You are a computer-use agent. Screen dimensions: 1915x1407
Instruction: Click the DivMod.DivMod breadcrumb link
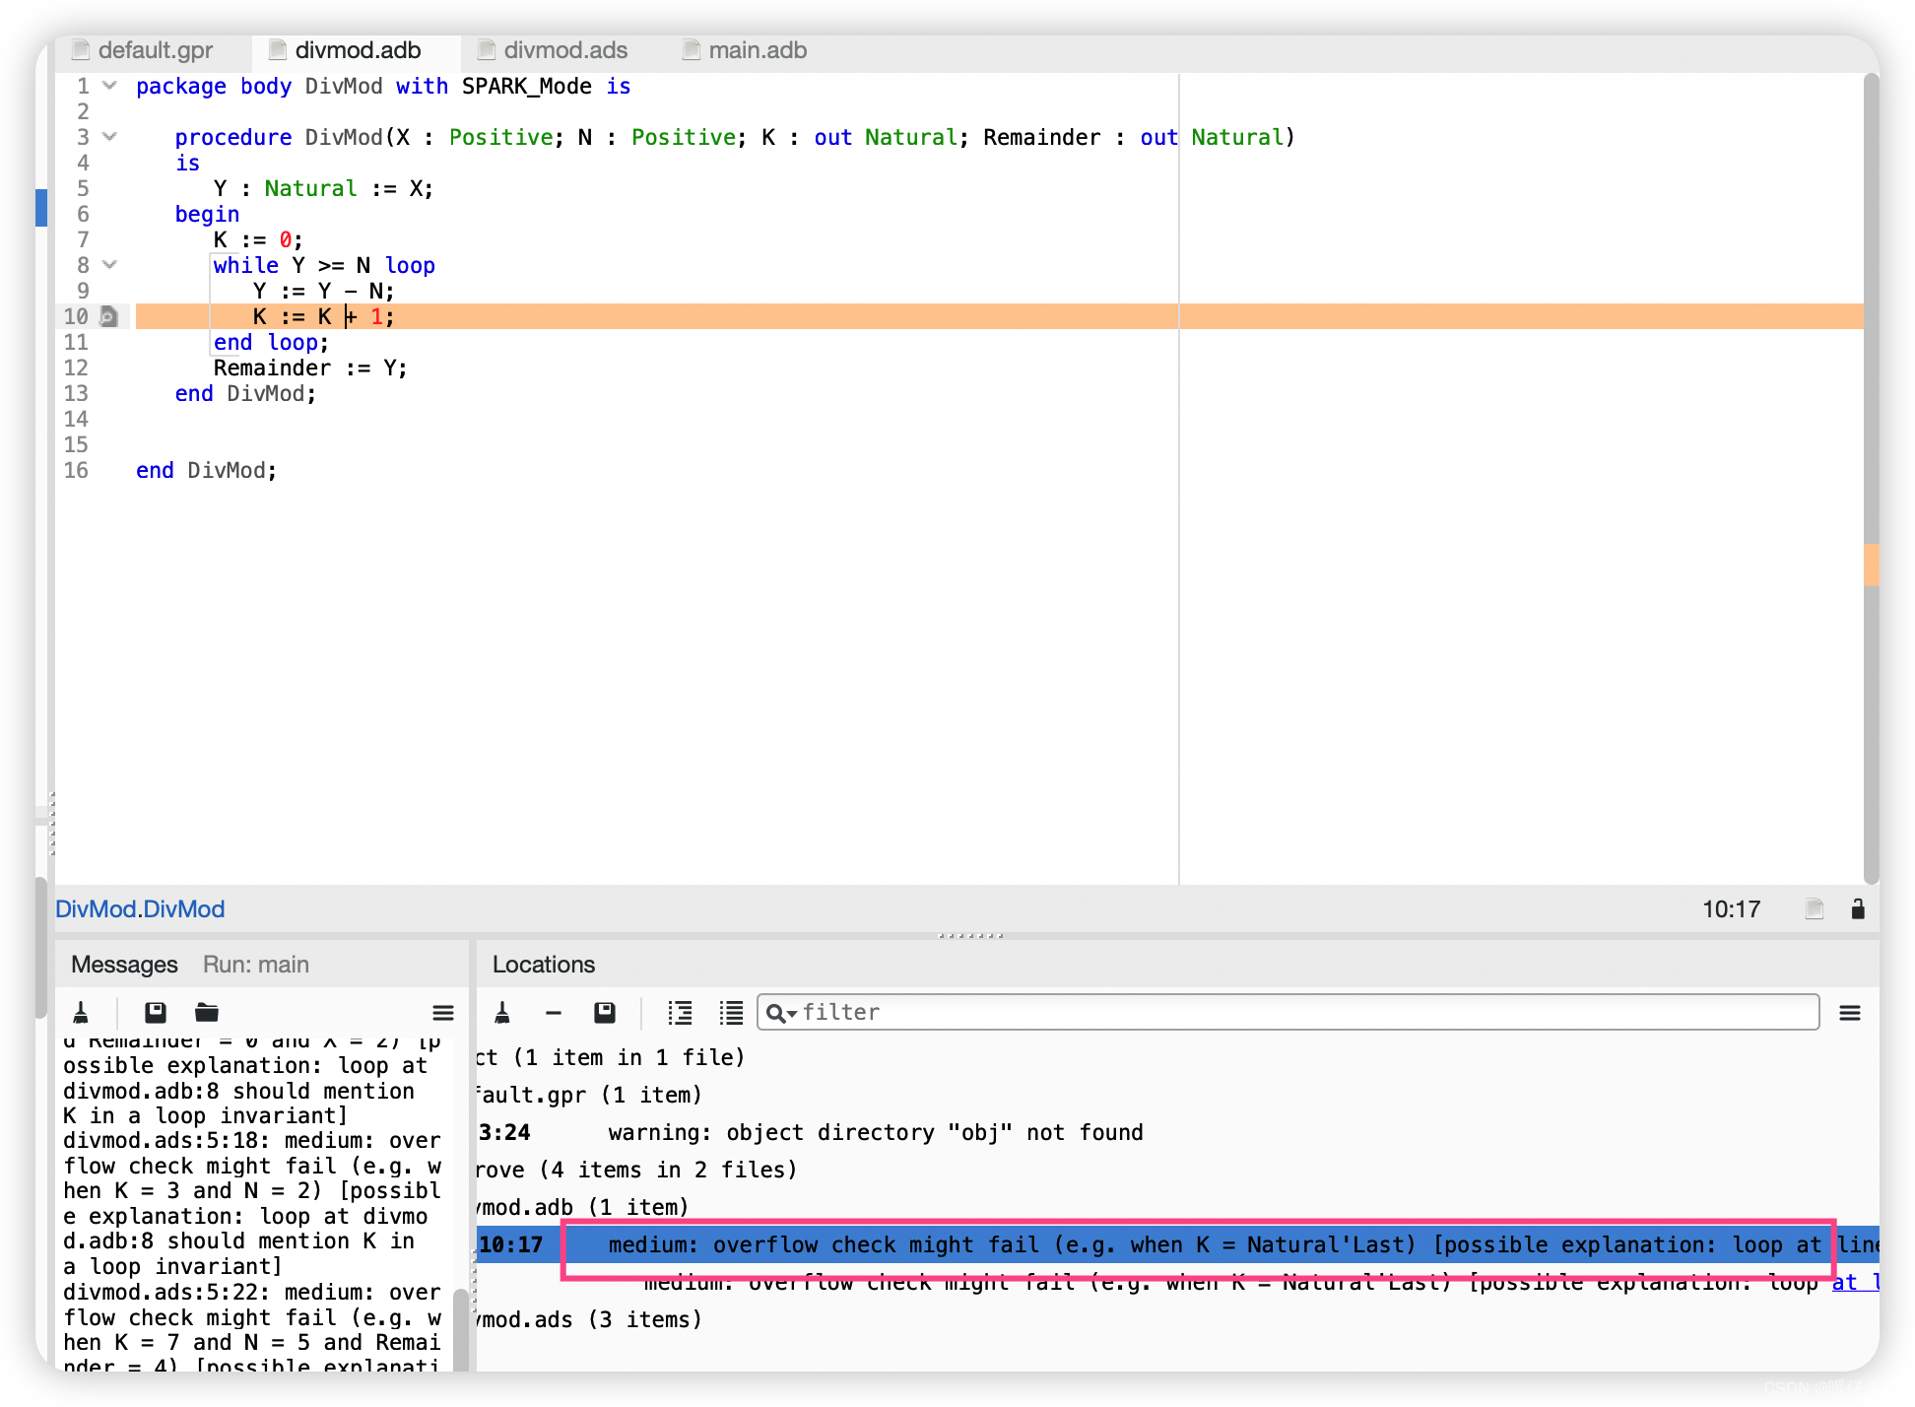[x=140, y=908]
